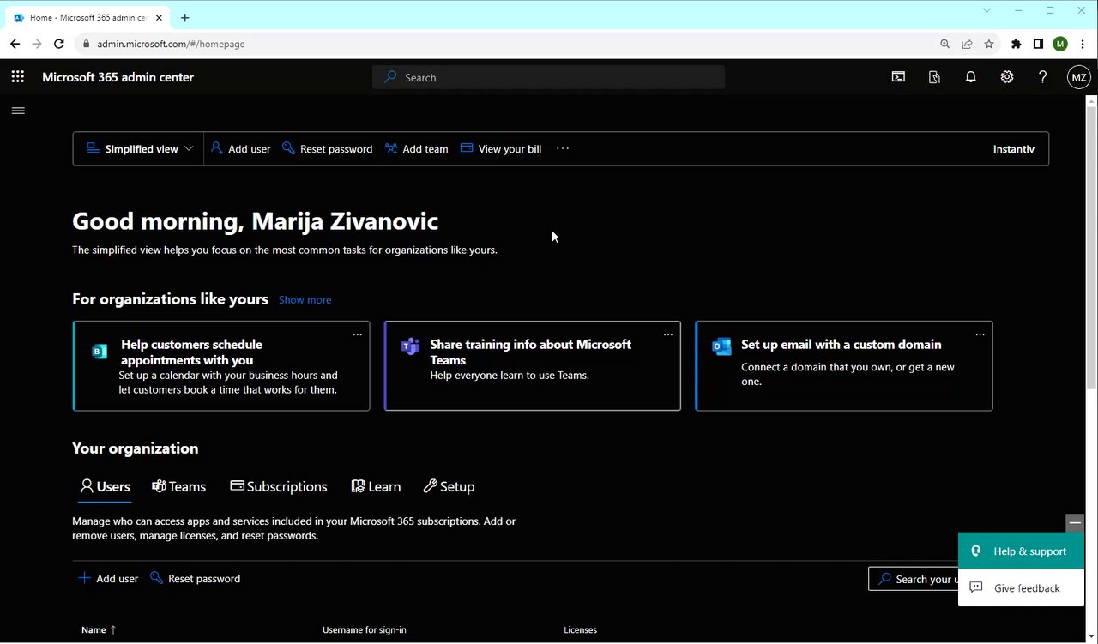Click Give feedback

click(1021, 587)
